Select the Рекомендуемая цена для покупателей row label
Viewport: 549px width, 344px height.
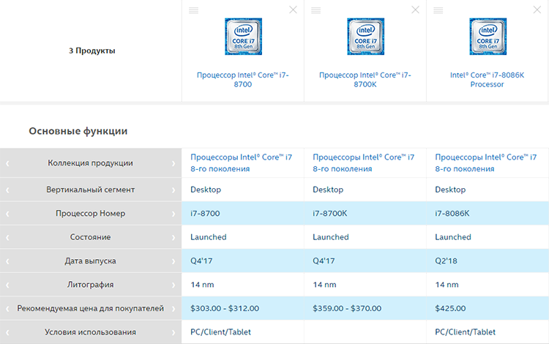(91, 308)
